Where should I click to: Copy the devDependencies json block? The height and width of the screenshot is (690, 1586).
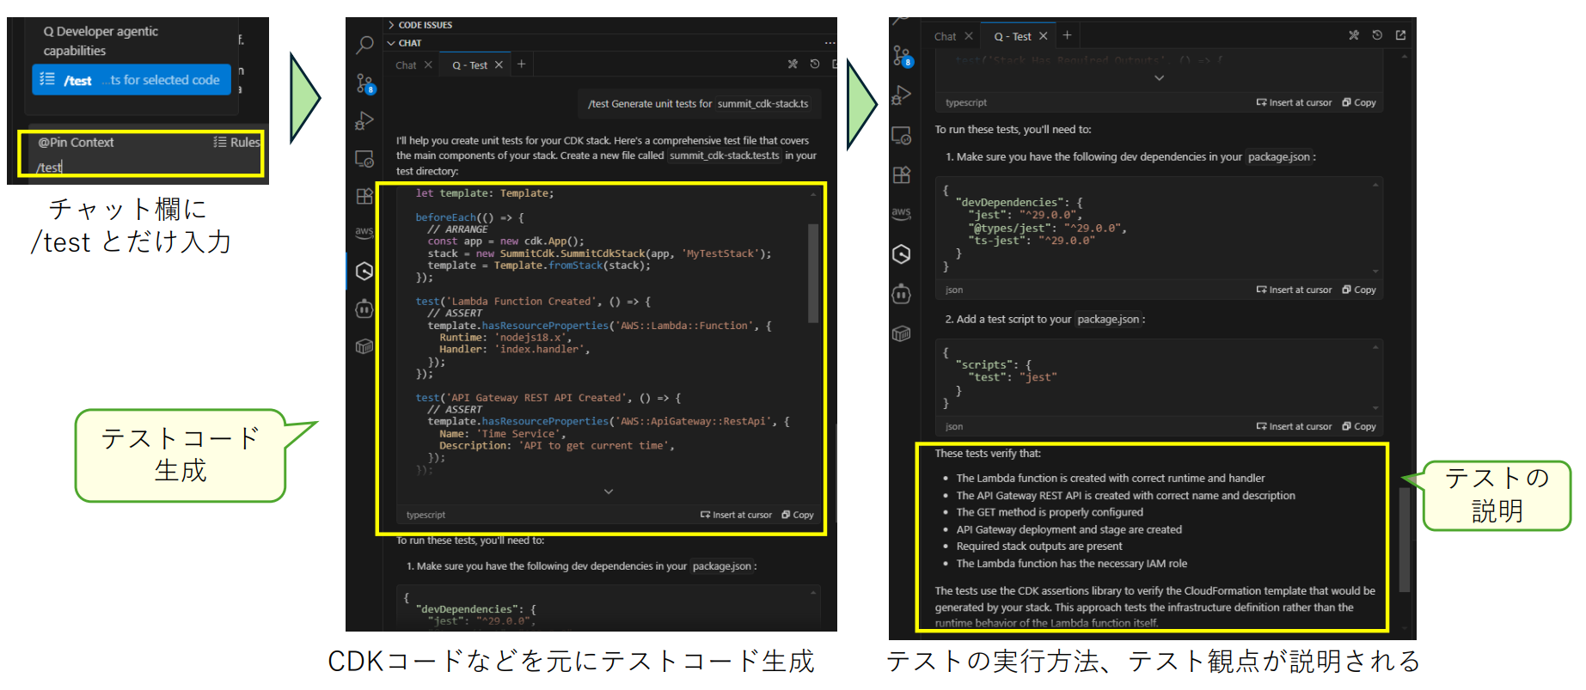(x=1359, y=290)
